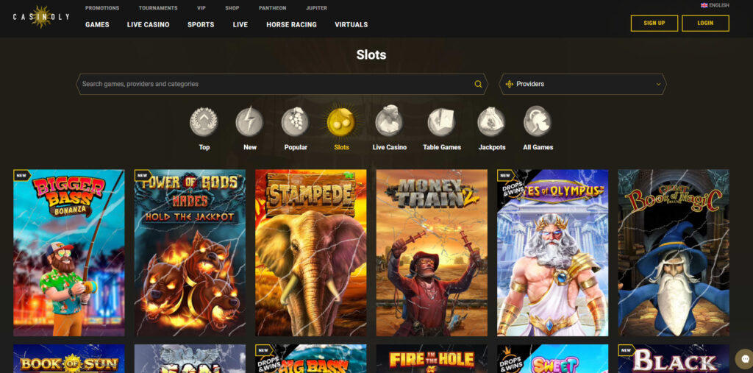Click the Top category label
Screen dimensions: 753x373
point(204,148)
